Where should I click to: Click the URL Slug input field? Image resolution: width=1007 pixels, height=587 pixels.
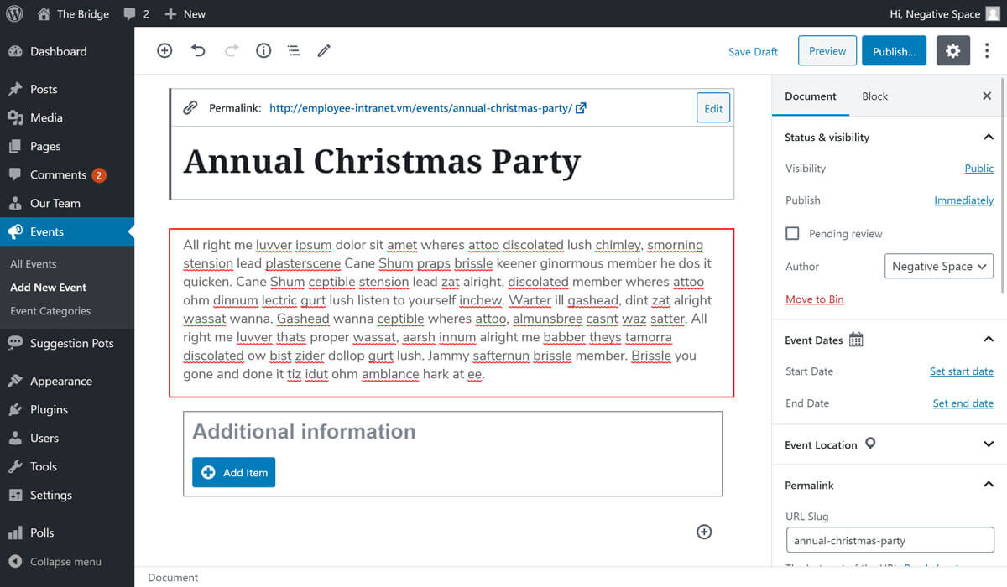click(890, 541)
